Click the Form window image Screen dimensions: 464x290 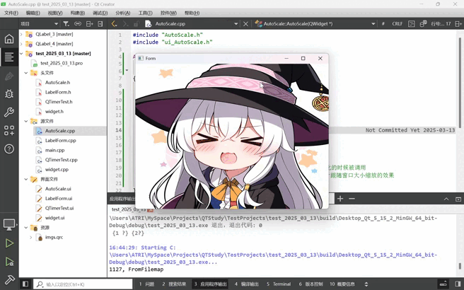click(232, 136)
